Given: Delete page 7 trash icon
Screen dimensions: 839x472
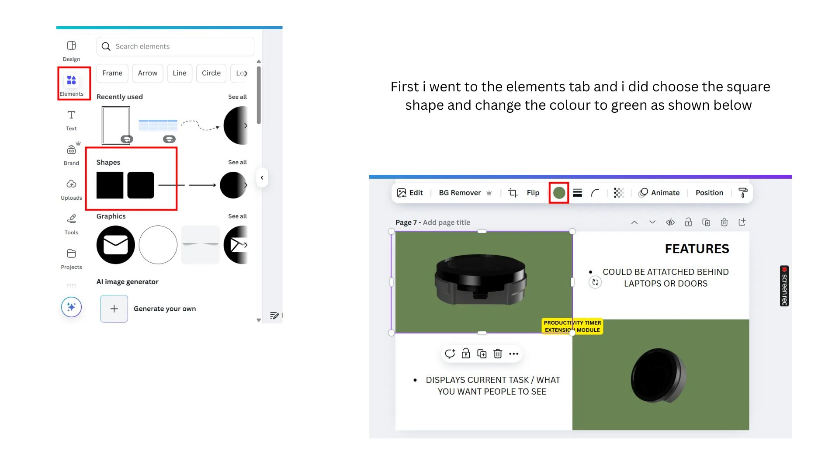Looking at the screenshot, I should 724,222.
